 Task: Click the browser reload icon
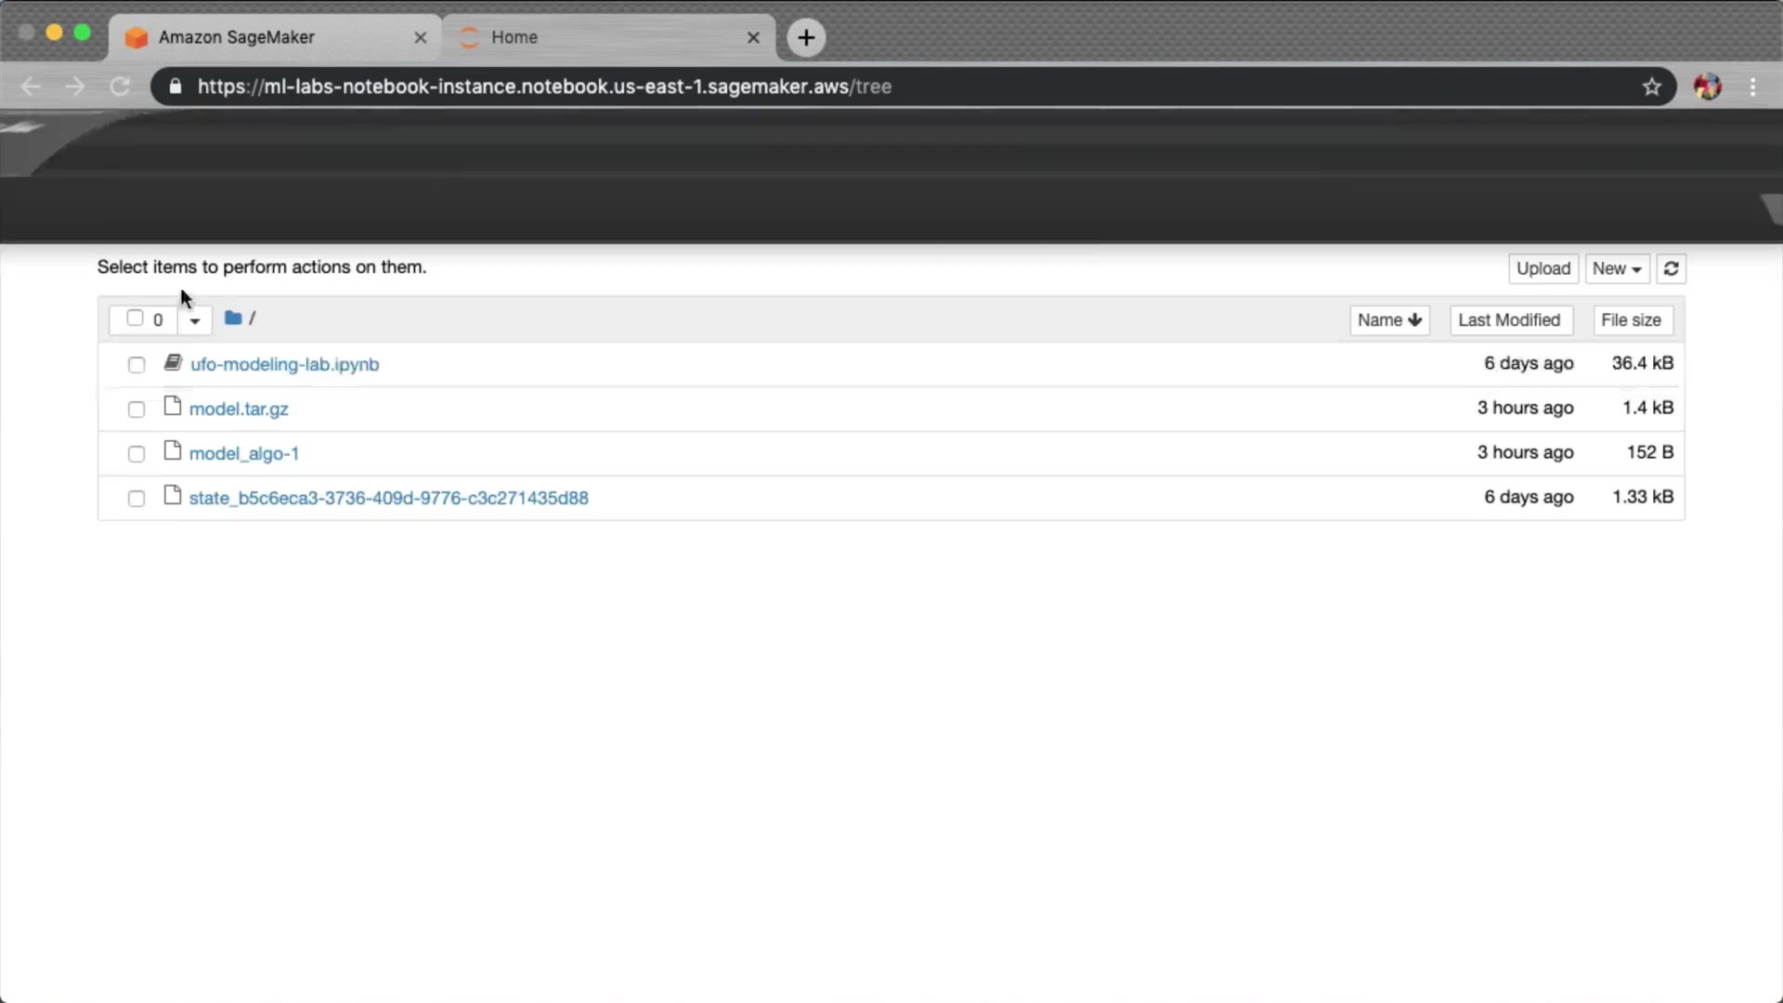[x=120, y=86]
